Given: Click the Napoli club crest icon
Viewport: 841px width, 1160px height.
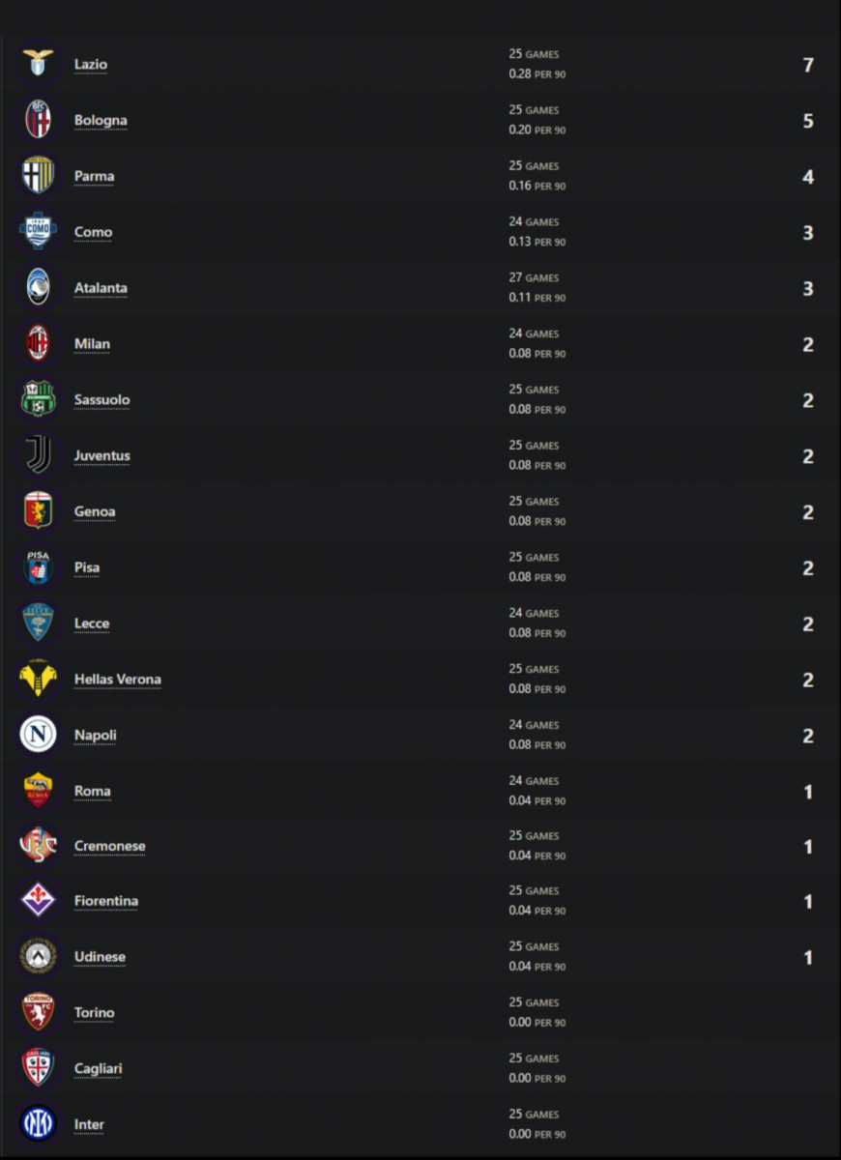Looking at the screenshot, I should pyautogui.click(x=39, y=735).
